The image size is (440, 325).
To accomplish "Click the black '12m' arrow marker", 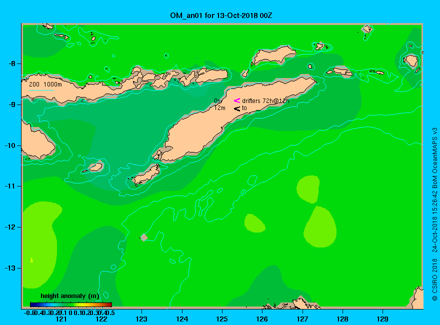I will pyautogui.click(x=237, y=108).
